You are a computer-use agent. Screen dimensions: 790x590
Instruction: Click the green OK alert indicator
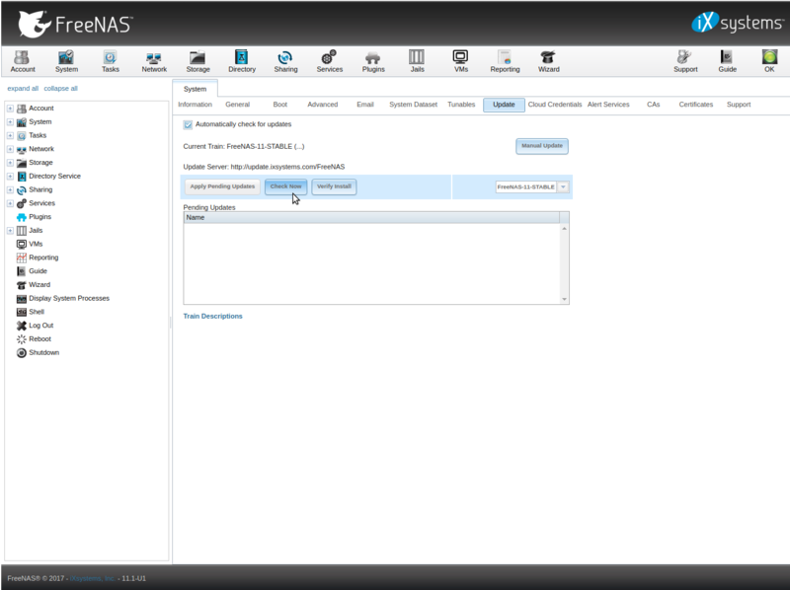(769, 61)
